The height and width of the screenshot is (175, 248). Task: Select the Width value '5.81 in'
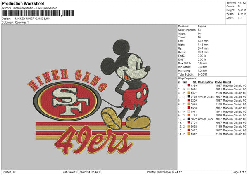242,14
